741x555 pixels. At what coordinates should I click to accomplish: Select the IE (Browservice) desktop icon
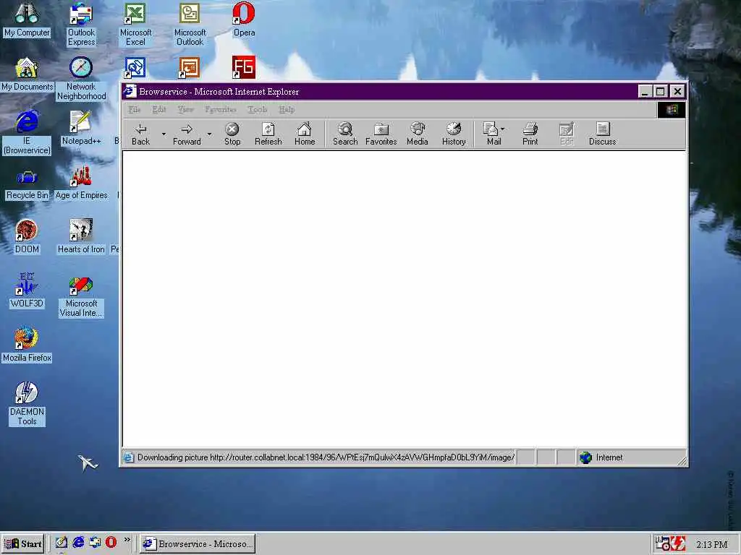pos(27,133)
